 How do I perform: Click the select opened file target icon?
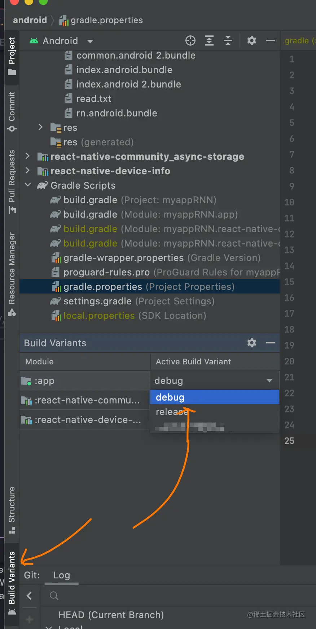point(190,40)
